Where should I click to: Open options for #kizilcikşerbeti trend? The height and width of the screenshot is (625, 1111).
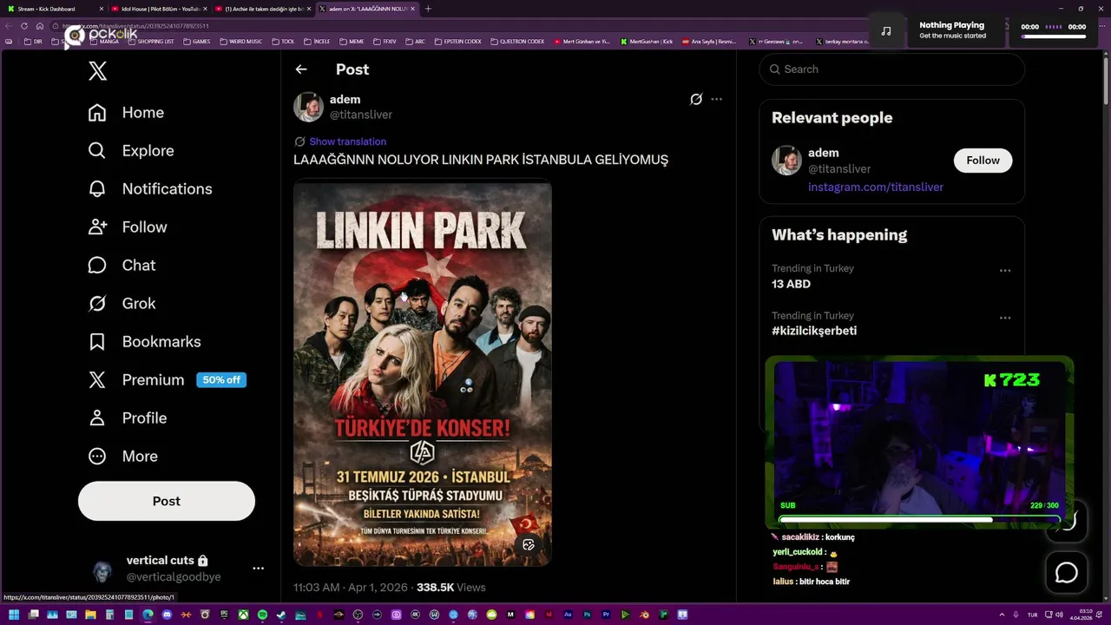[1005, 318]
